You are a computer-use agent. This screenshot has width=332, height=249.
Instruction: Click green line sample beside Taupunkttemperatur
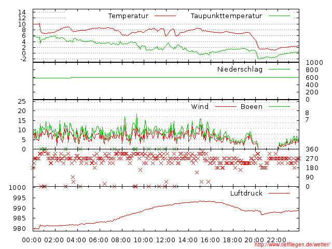coord(279,16)
